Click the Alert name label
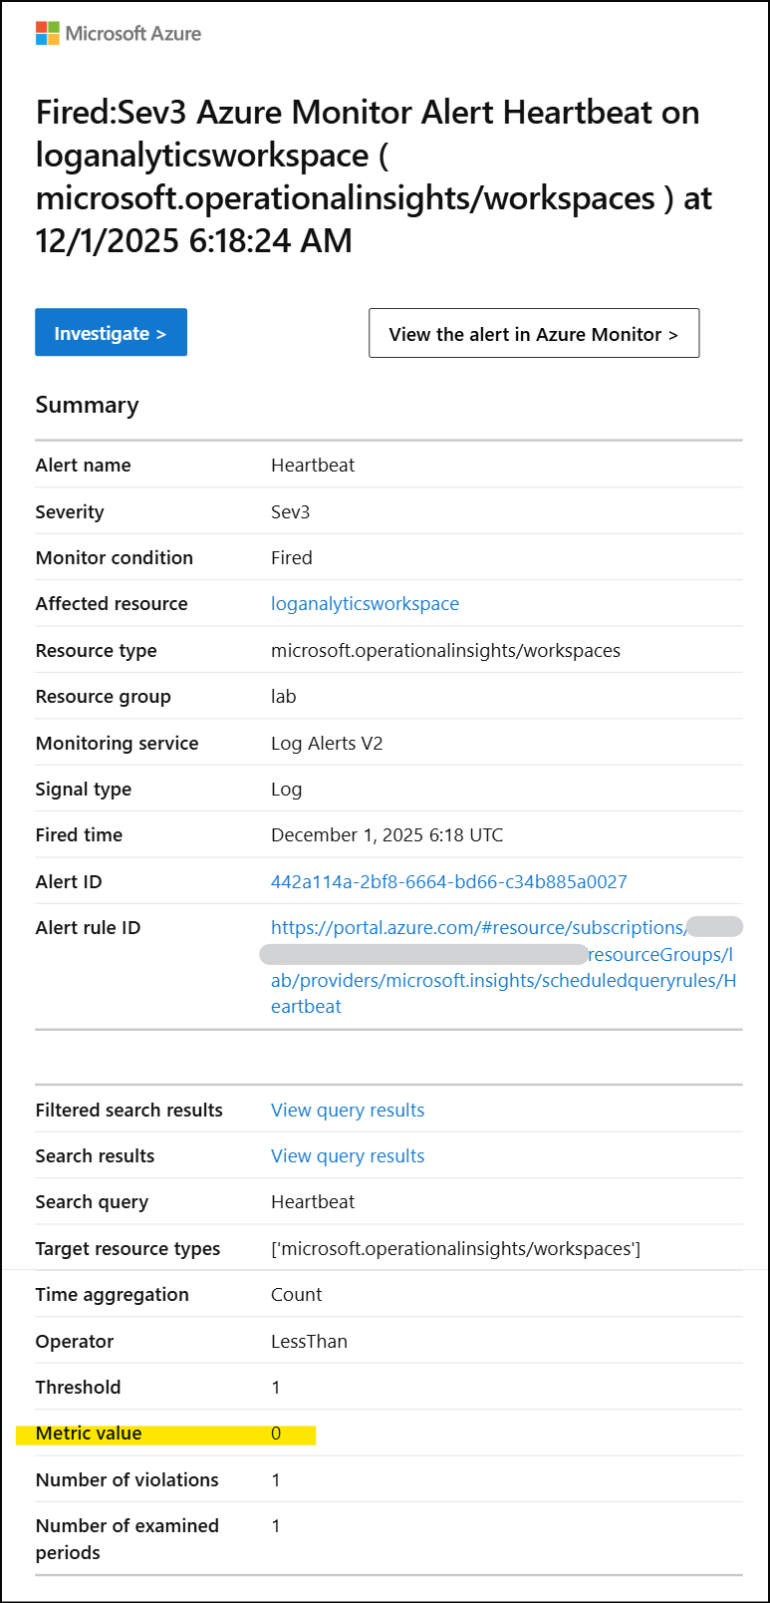 point(83,466)
